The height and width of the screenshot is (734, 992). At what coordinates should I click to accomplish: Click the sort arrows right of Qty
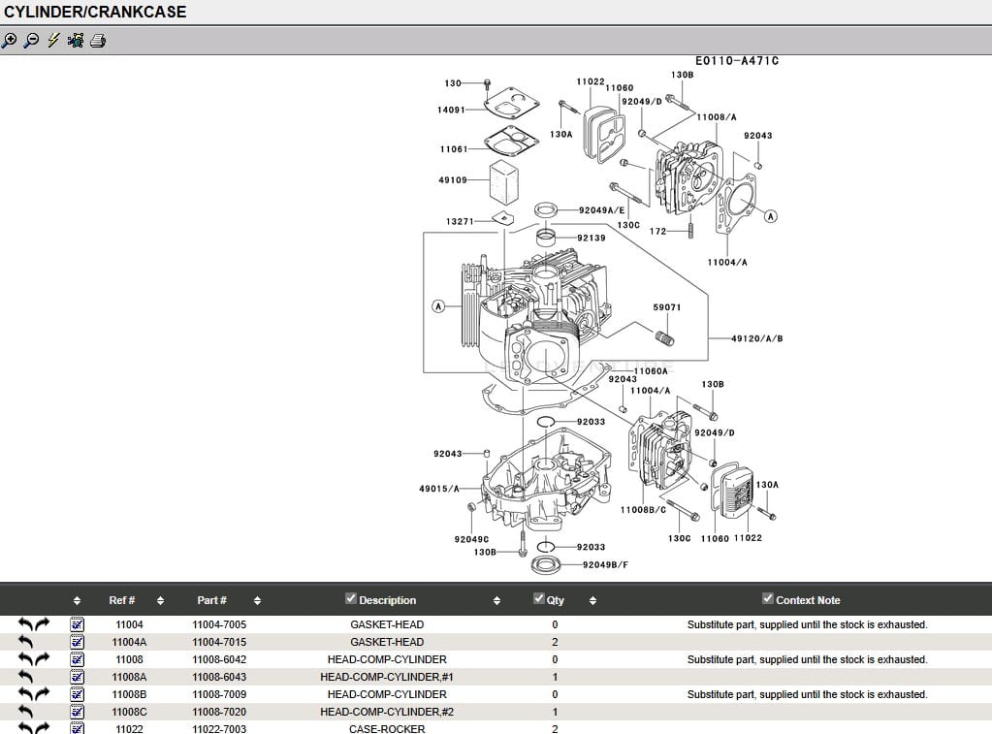(x=592, y=601)
